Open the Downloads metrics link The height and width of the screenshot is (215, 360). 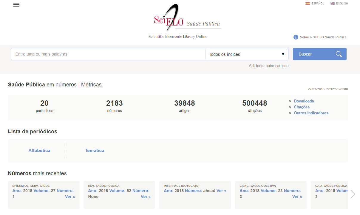pos(304,101)
